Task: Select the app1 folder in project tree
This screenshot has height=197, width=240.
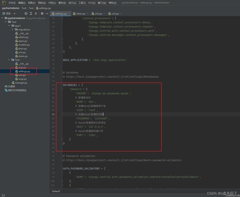Action: click(x=18, y=26)
